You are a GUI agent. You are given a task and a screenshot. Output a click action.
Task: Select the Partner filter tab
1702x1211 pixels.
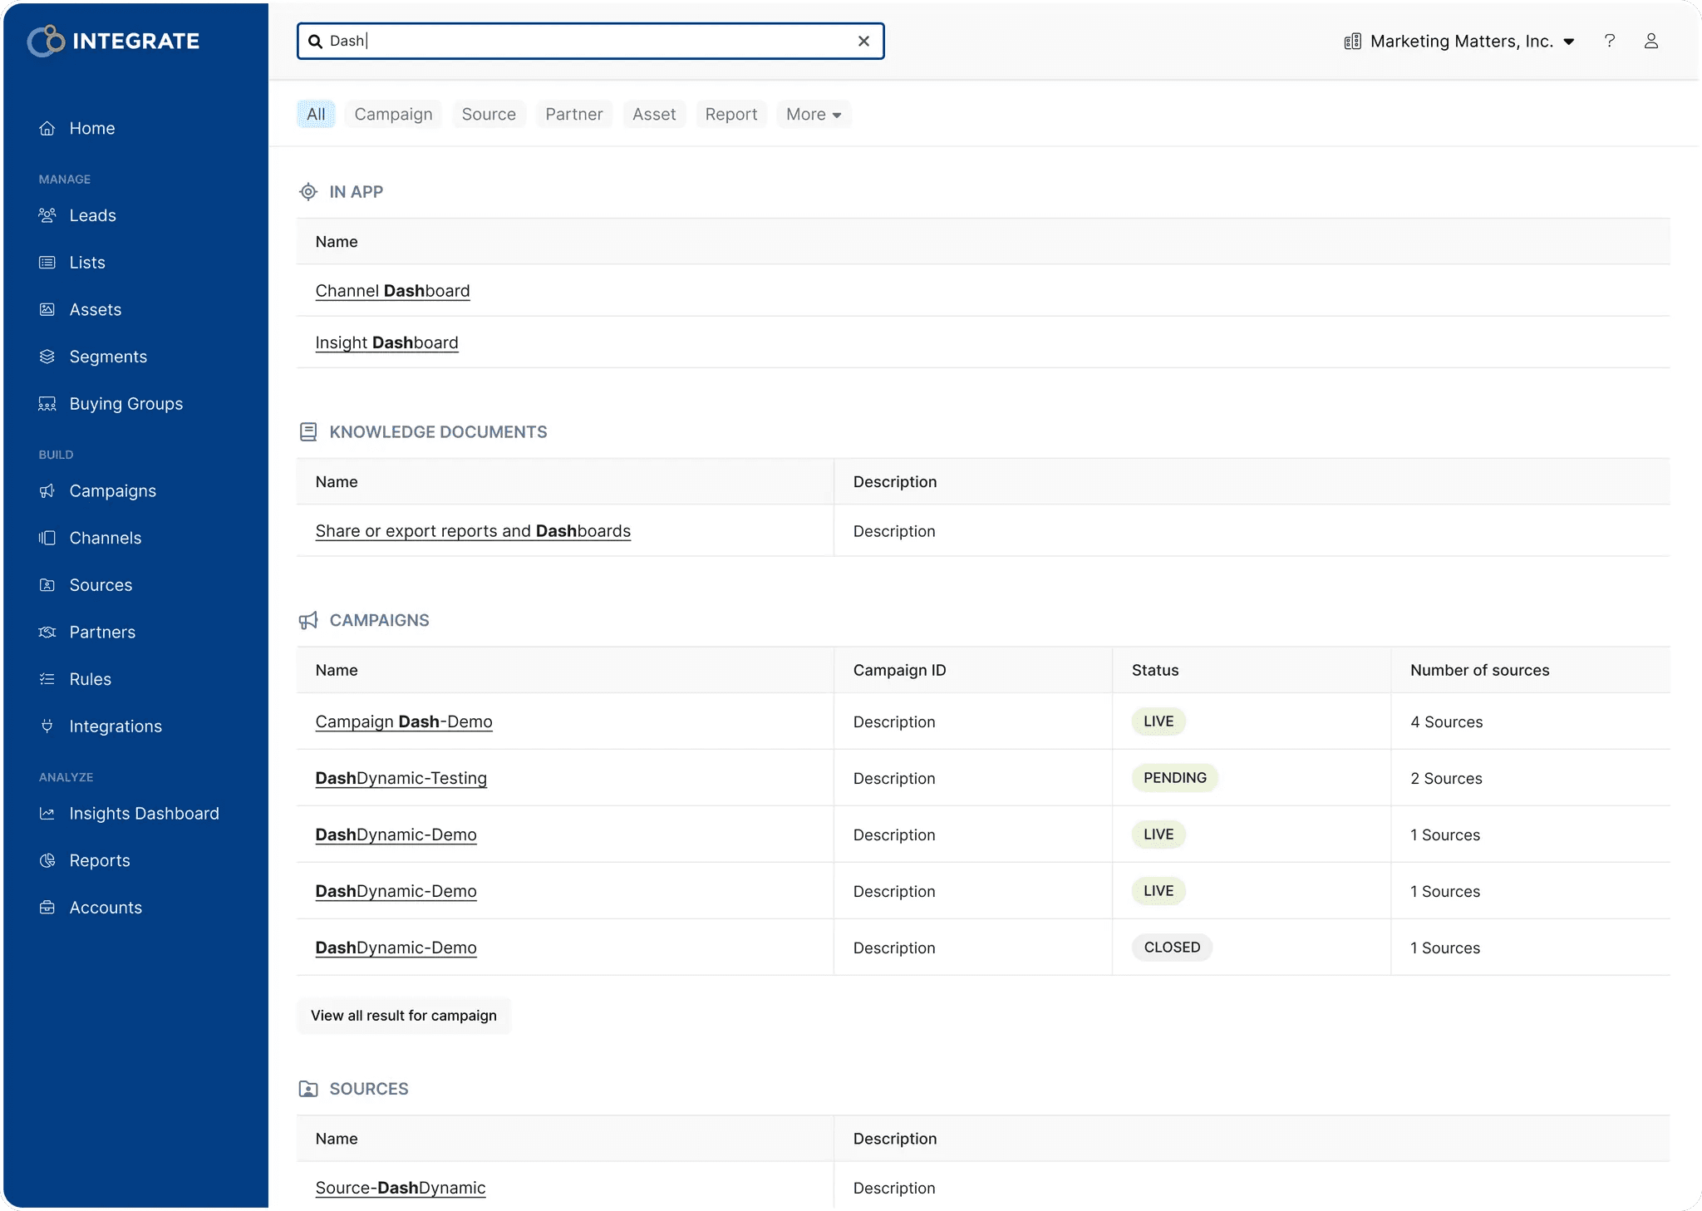point(573,115)
